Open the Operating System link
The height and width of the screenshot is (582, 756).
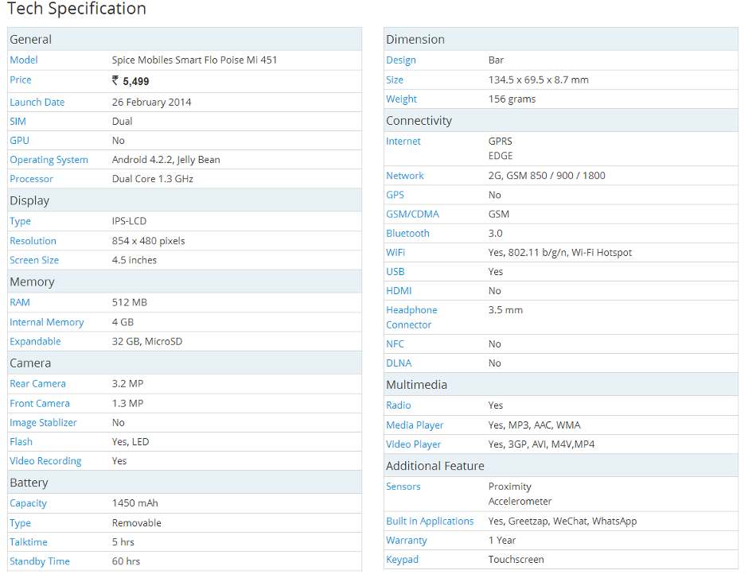[x=49, y=160]
